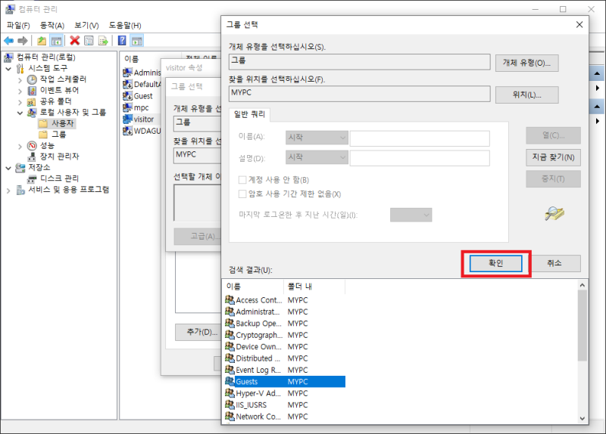Open the 도움말(H) menu
Screen dimensions: 606x434
tap(125, 26)
